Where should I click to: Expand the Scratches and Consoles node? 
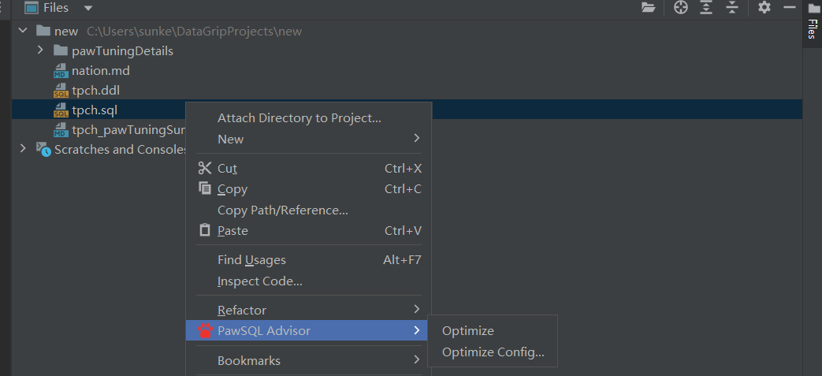coord(22,149)
